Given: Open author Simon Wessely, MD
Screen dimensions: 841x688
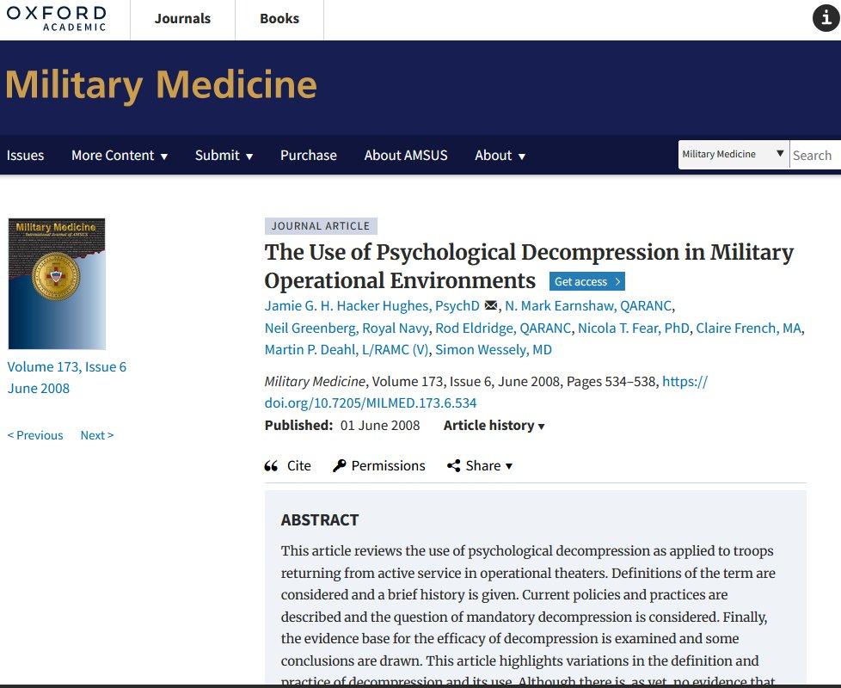Looking at the screenshot, I should (x=494, y=350).
